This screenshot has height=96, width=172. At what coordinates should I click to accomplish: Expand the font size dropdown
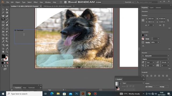click(153, 62)
